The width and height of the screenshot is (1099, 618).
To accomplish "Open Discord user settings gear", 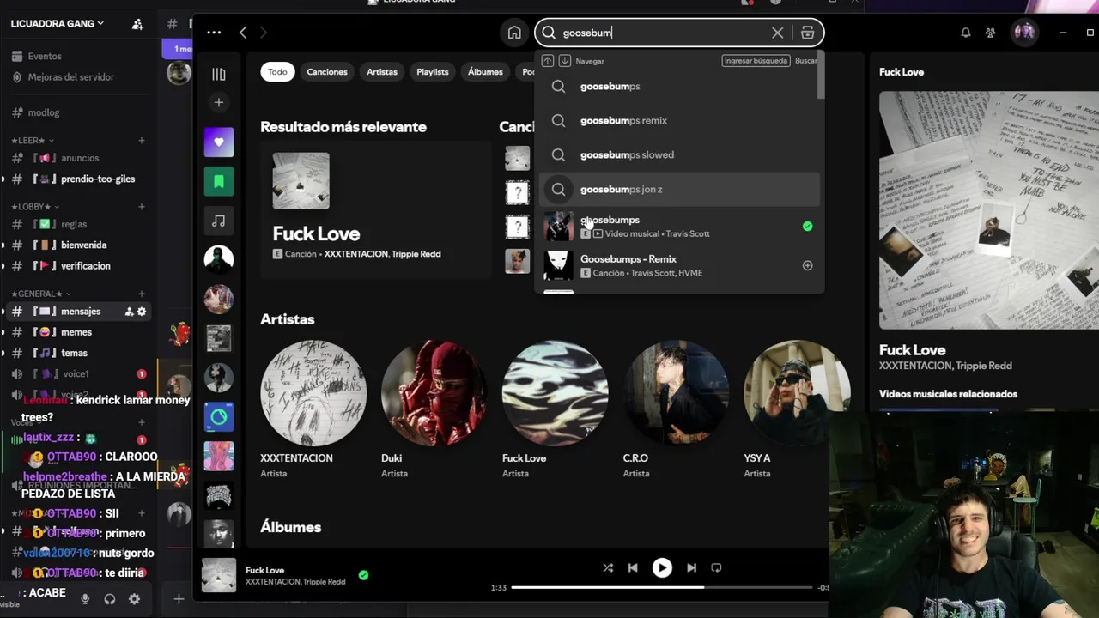I will coord(135,599).
